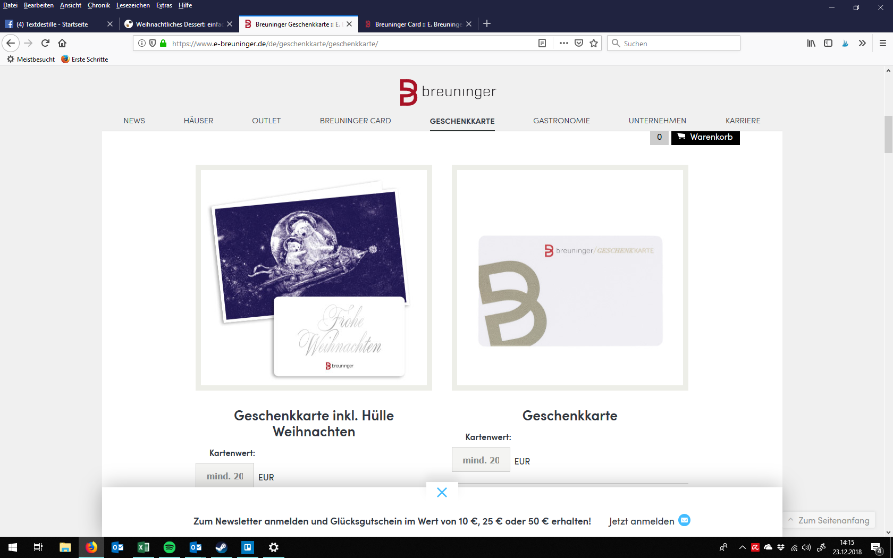Image resolution: width=893 pixels, height=558 pixels.
Task: Open Firefox library icon
Action: pos(811,43)
